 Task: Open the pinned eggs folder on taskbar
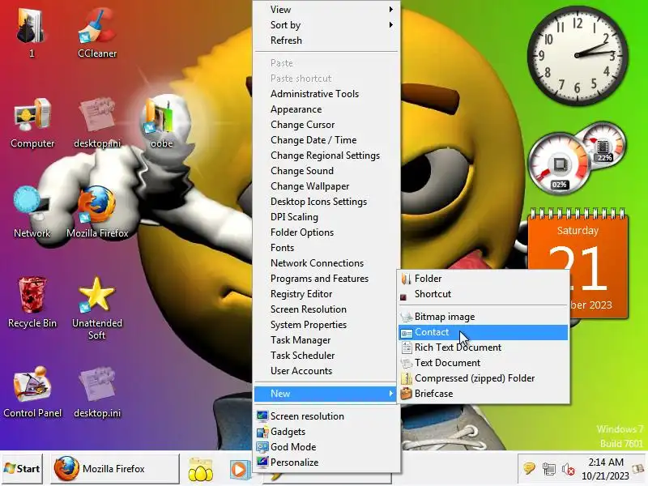click(201, 469)
